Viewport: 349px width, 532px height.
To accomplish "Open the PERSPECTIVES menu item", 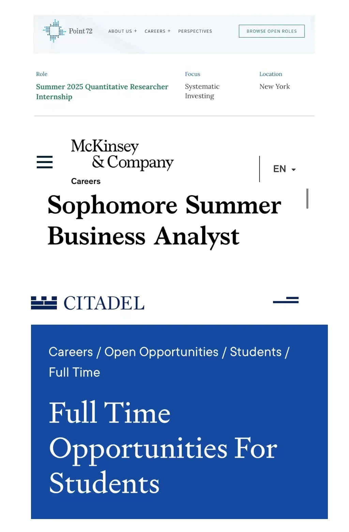I will coord(195,31).
